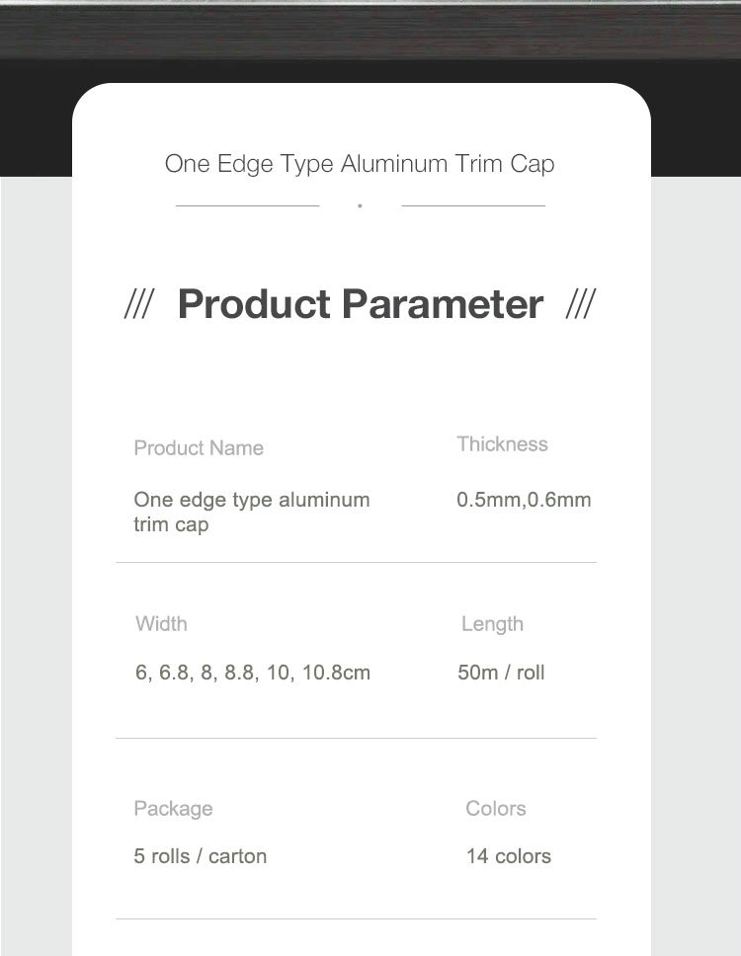Select the "5 rolls / carton" value
Viewport: 741px width, 956px height.
point(201,856)
